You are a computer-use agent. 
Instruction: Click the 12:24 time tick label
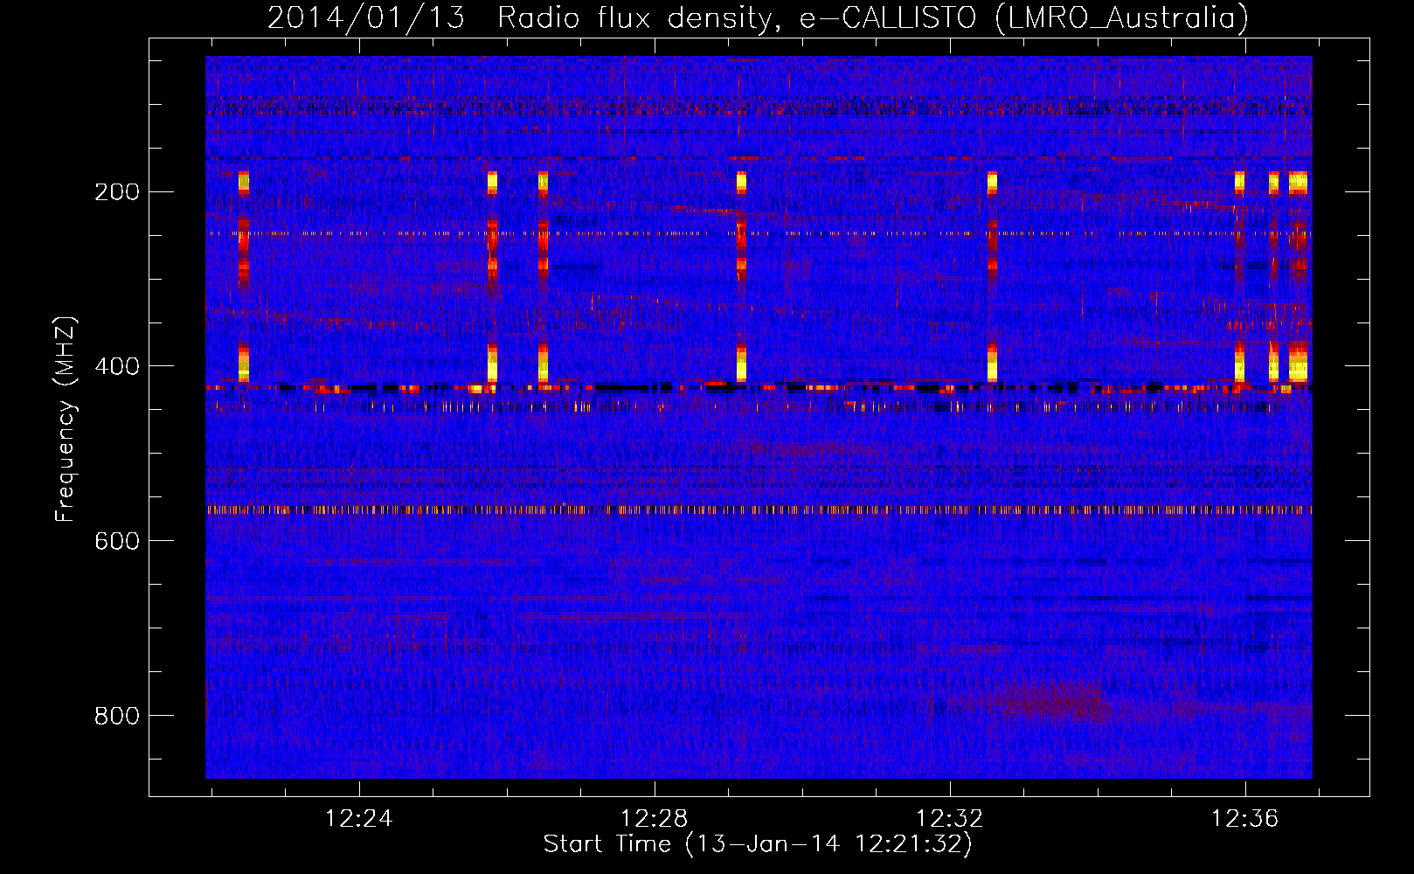coord(359,819)
